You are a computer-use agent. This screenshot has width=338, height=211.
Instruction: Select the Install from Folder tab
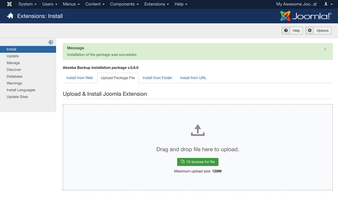(157, 78)
